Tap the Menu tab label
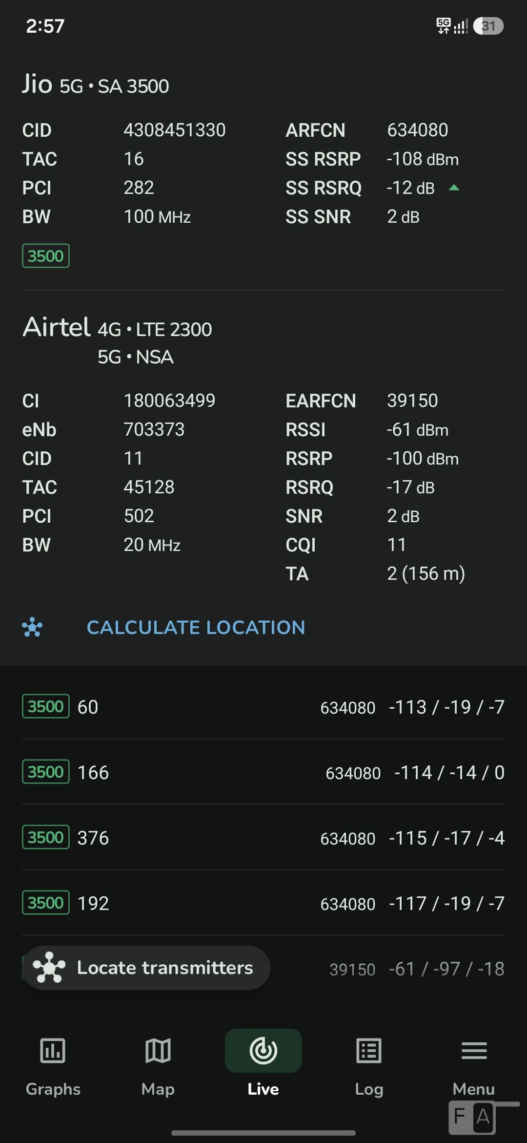This screenshot has width=527, height=1143. click(474, 1089)
